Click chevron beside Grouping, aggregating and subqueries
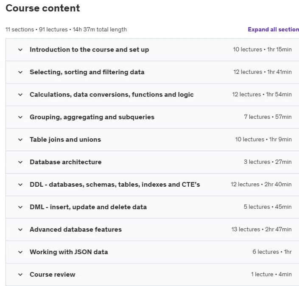This screenshot has width=299, height=286. click(20, 118)
